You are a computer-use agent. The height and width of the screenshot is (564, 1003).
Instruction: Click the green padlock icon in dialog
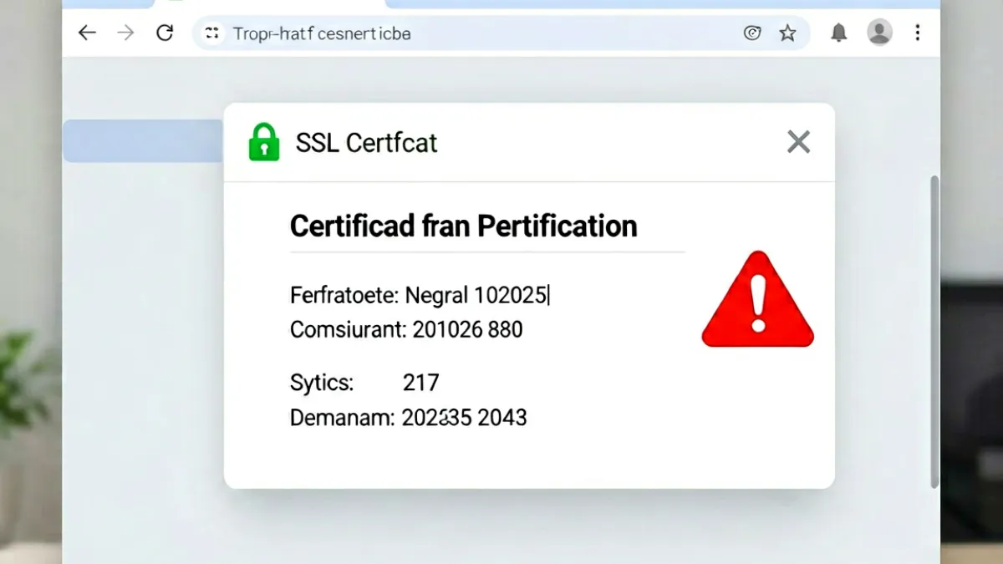tap(264, 142)
